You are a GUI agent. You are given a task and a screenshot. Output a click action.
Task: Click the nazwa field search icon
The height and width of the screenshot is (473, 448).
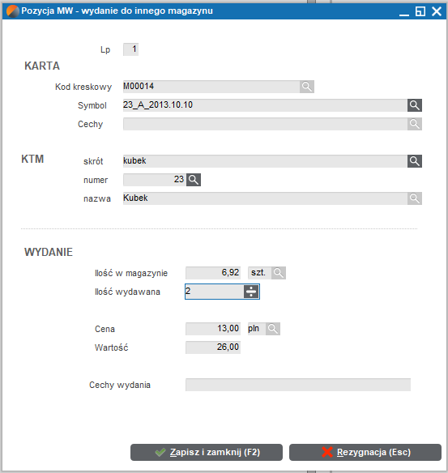coord(415,198)
